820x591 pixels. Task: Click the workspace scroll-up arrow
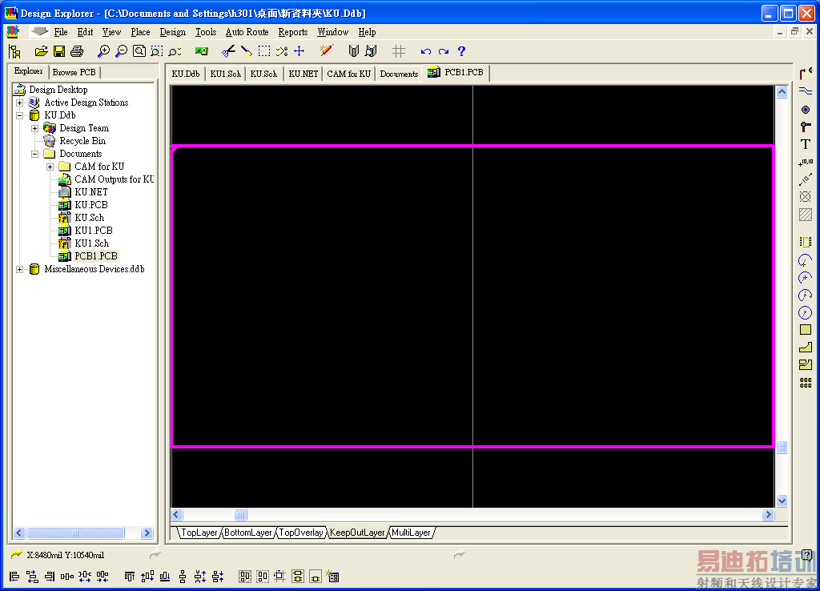click(782, 92)
